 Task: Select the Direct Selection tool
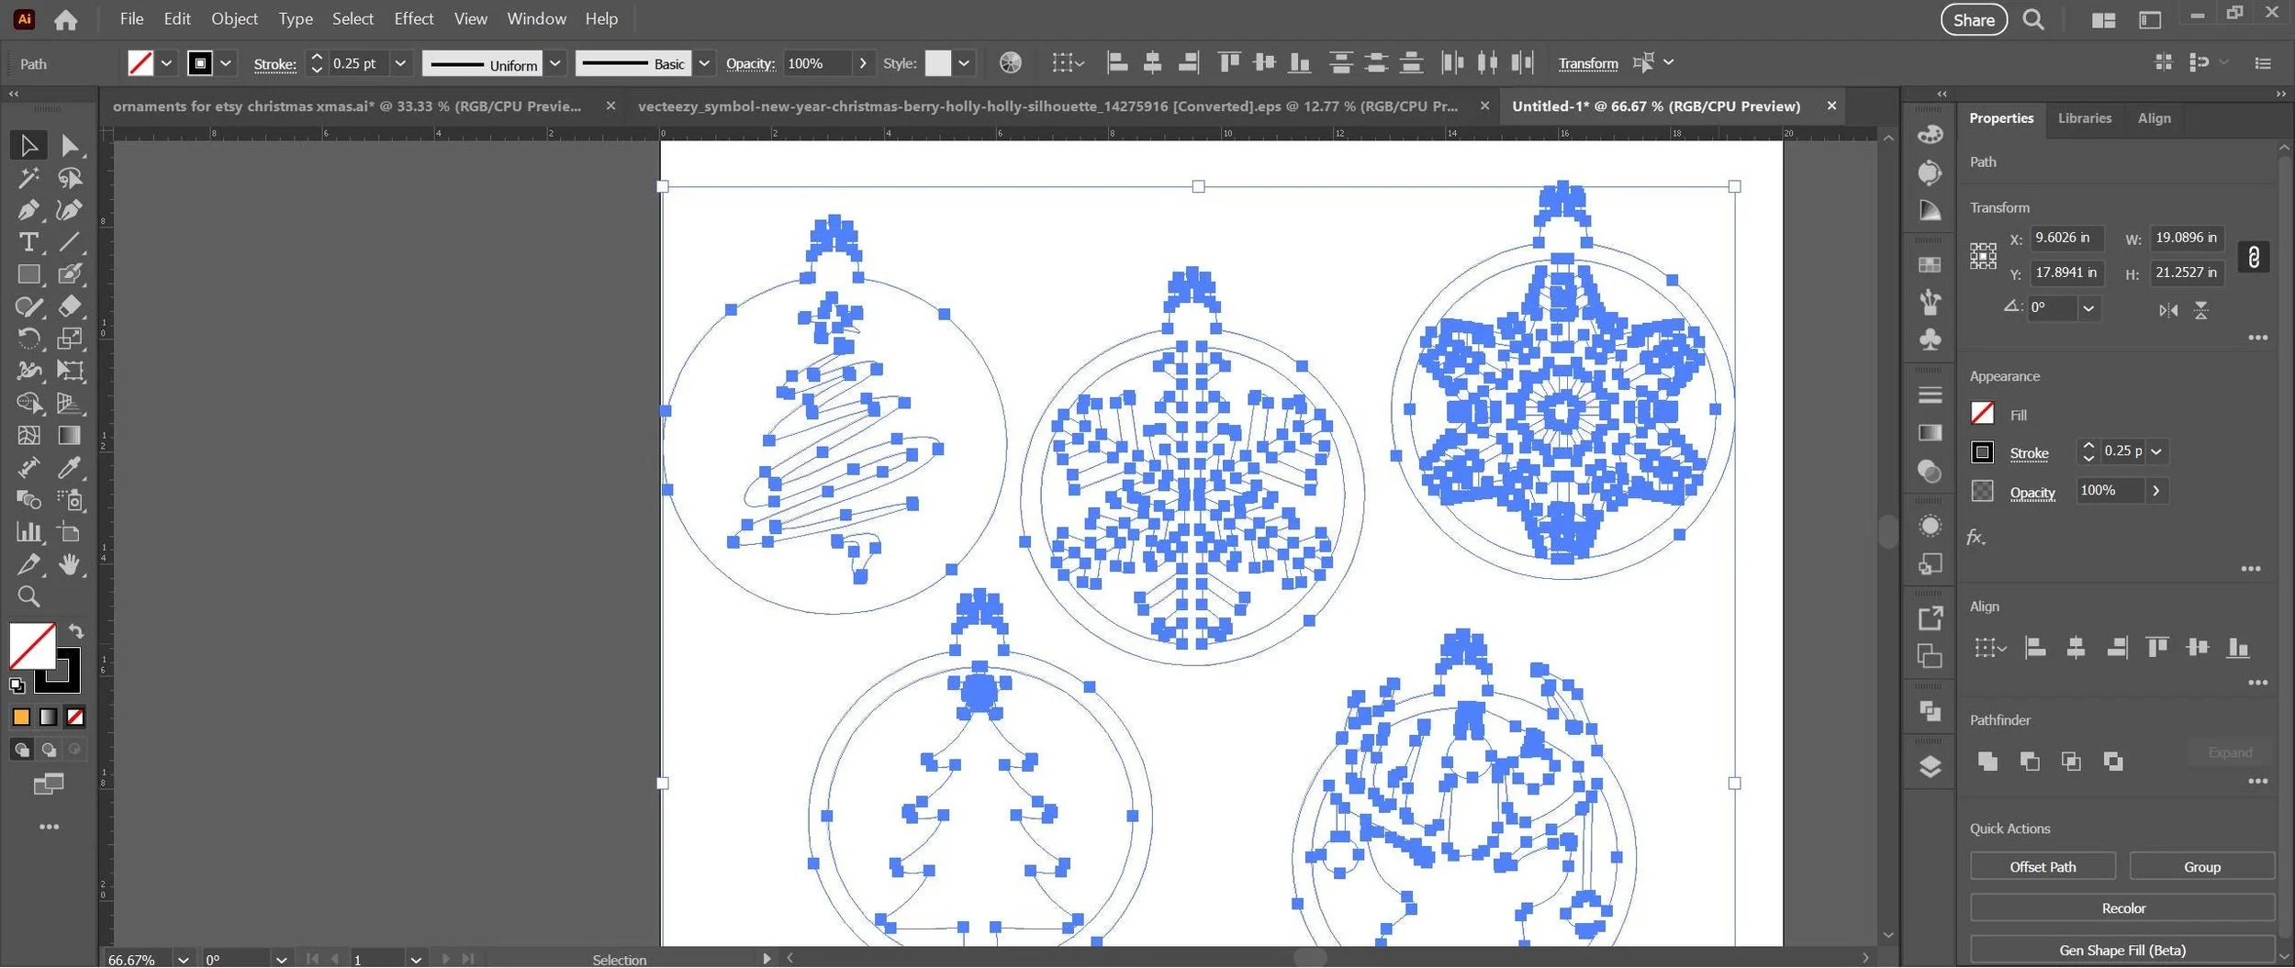70,145
